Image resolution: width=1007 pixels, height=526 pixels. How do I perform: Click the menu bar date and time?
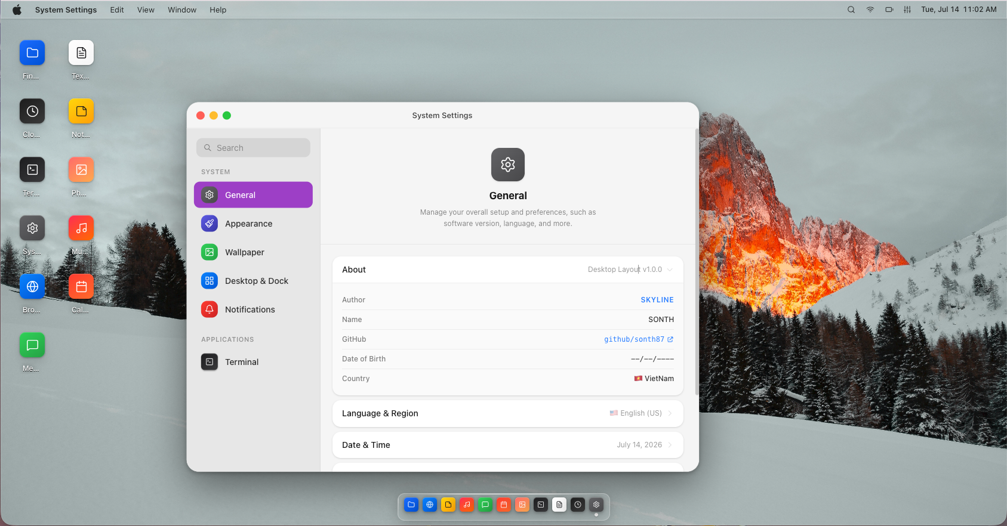coord(959,10)
